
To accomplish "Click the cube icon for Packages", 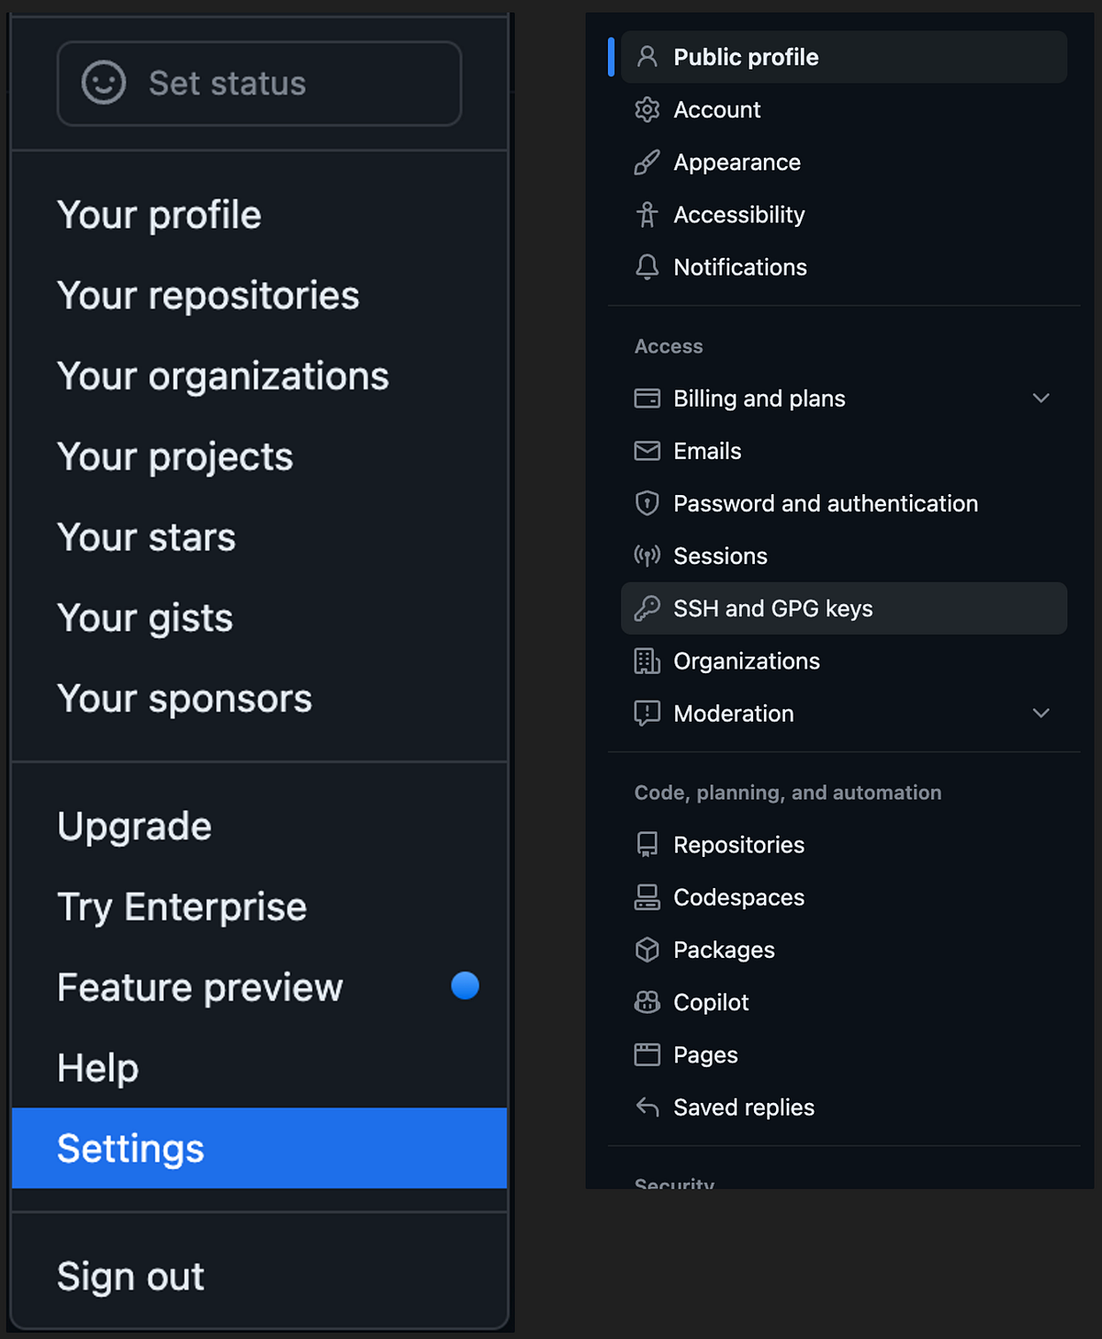I will point(647,950).
